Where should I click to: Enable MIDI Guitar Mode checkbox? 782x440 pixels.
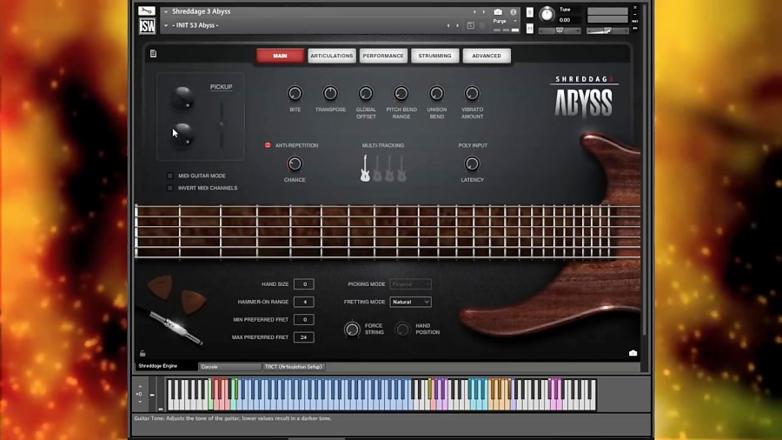[x=170, y=176]
